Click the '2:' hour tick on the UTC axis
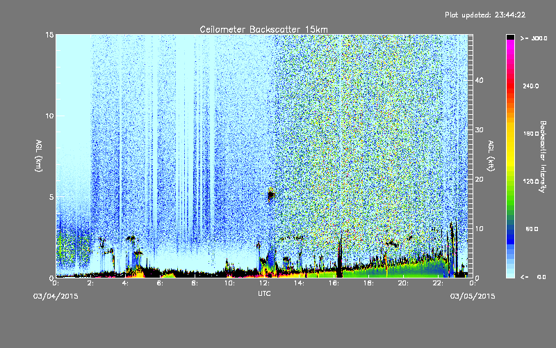 [90, 283]
